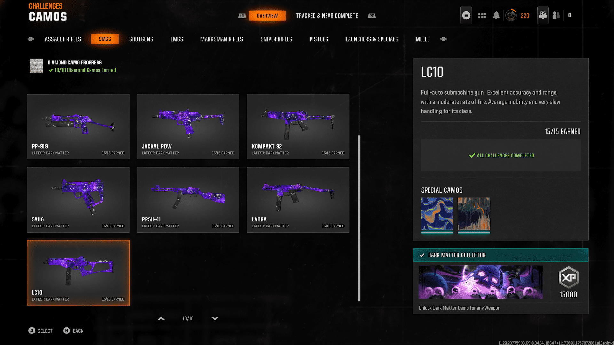Click the Dark Matter Collector checkmark
Viewport: 614px width, 345px height.
[422, 255]
